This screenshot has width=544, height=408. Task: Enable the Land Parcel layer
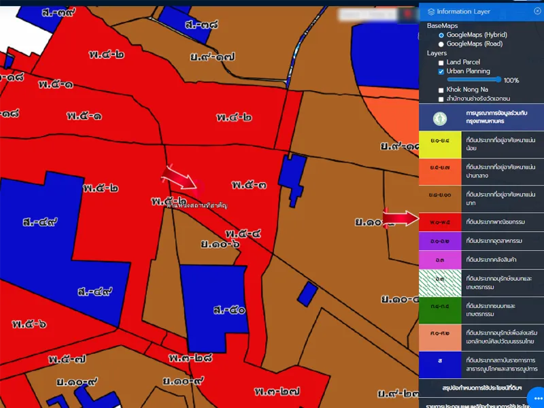click(x=441, y=63)
